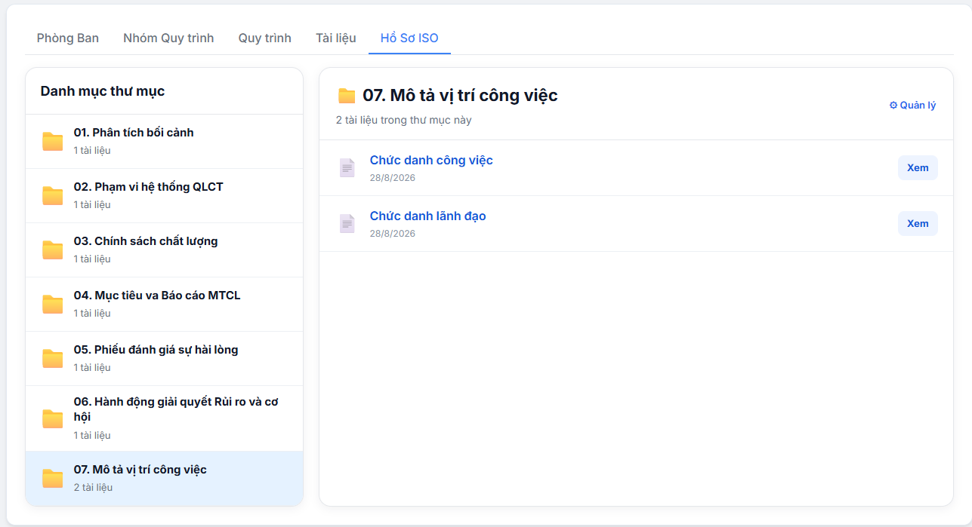Click the 2 tài liệu count in the sidebar

coord(93,488)
